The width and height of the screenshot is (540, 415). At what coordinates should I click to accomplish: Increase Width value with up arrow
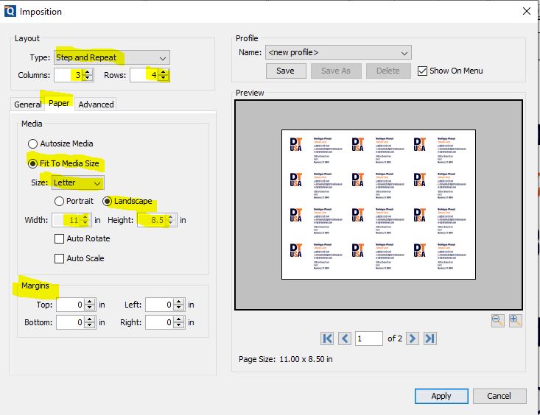(x=85, y=217)
